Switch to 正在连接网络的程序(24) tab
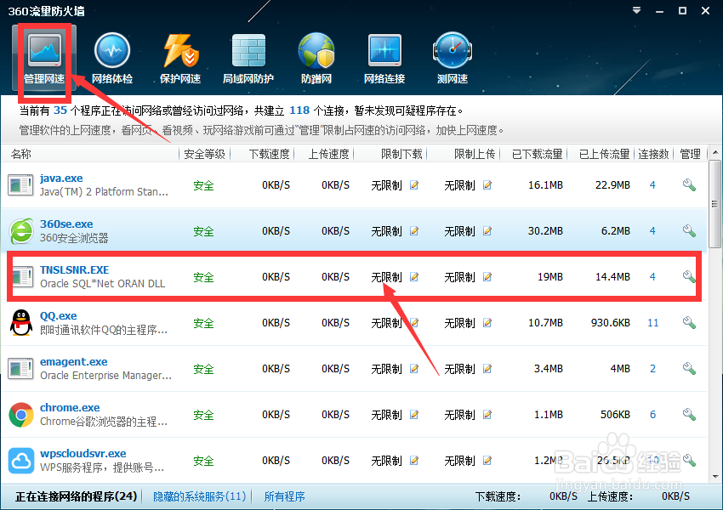 76,496
